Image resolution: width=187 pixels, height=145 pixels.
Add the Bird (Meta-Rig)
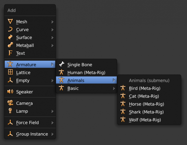149,88
